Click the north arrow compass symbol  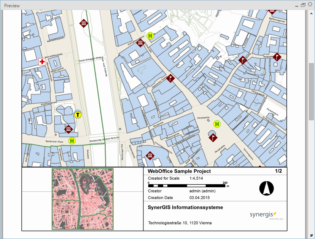pyautogui.click(x=266, y=188)
